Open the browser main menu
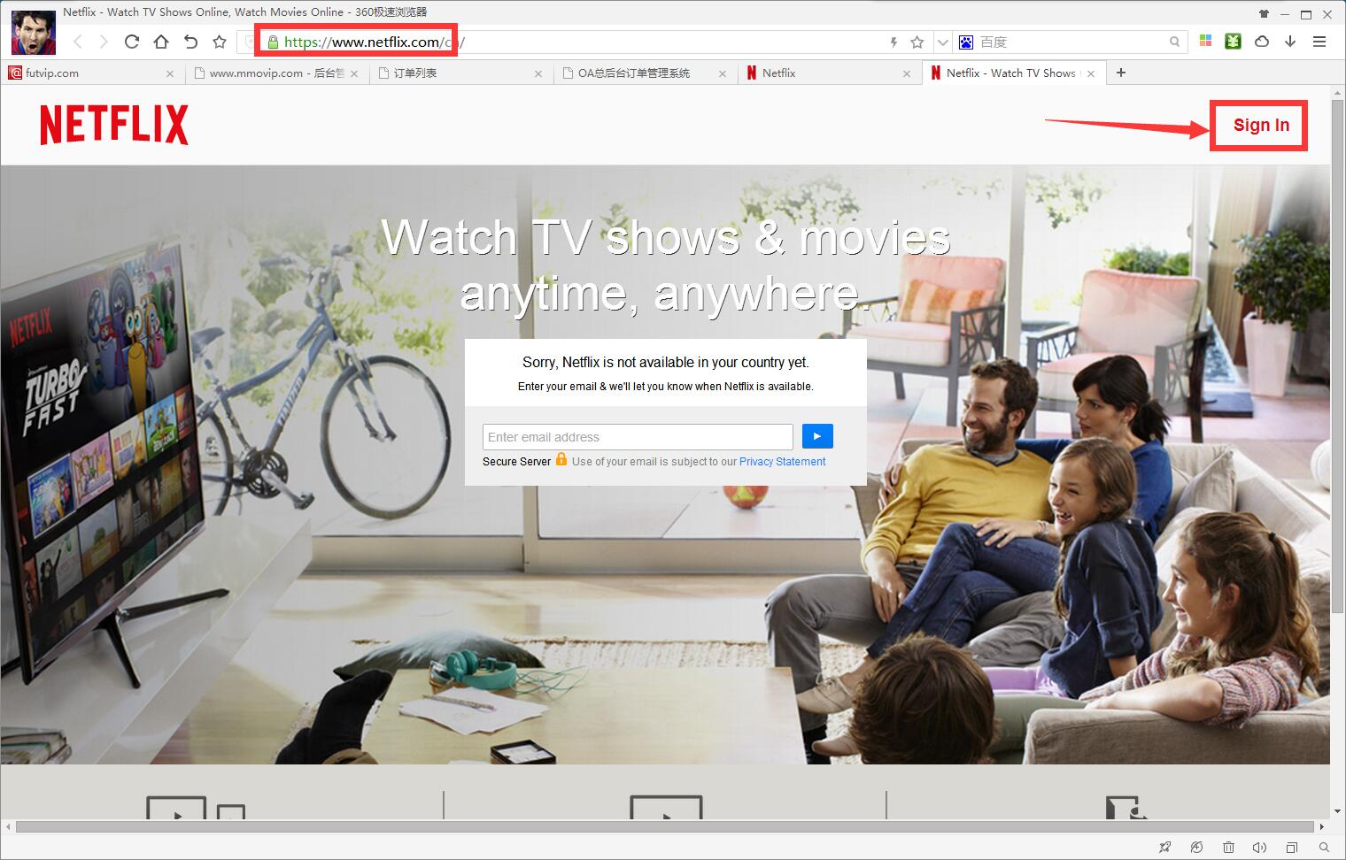The image size is (1346, 860). coord(1319,42)
